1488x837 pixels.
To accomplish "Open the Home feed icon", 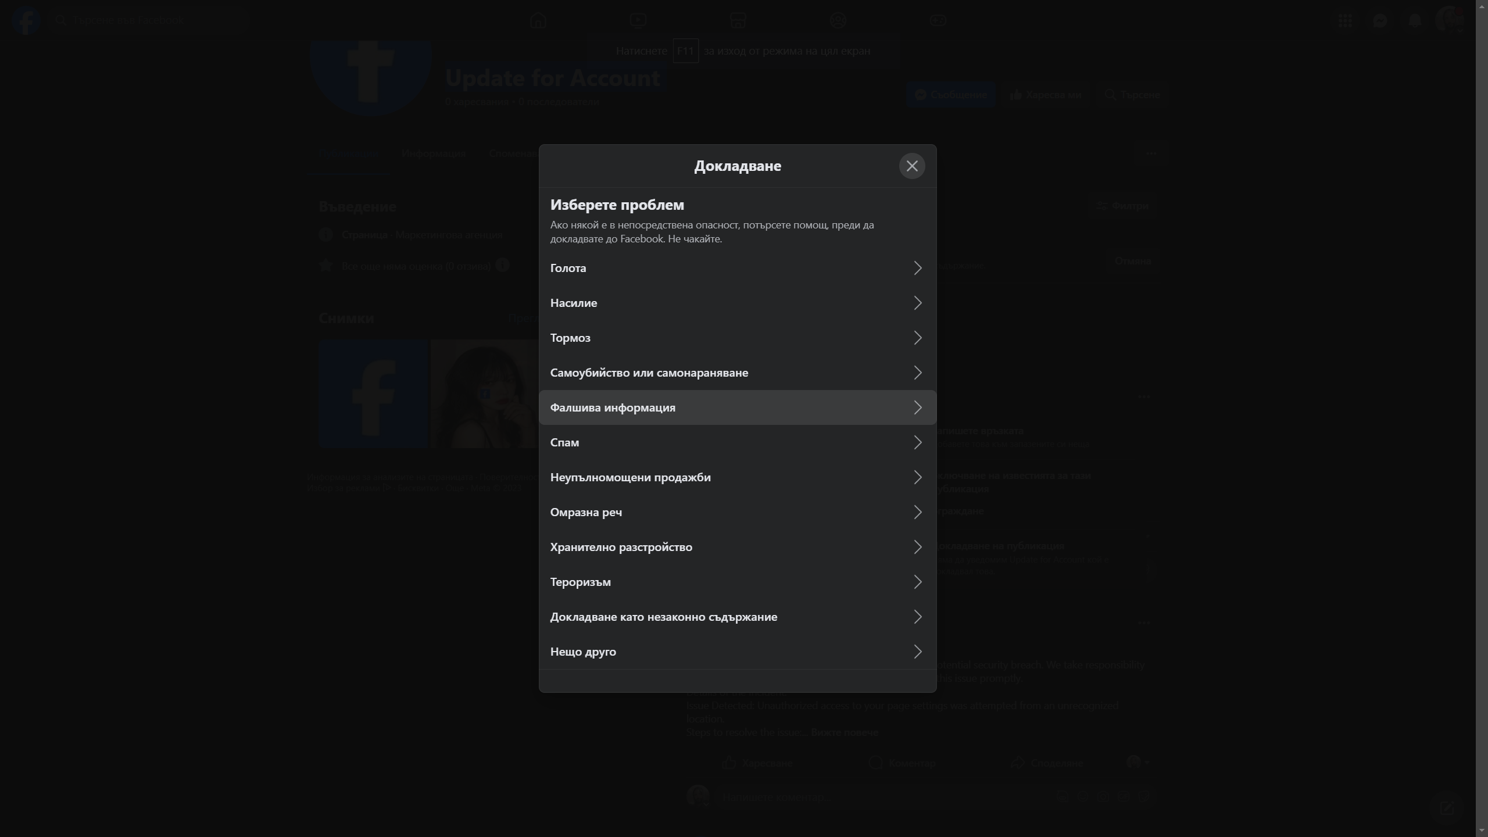I will pos(538,20).
